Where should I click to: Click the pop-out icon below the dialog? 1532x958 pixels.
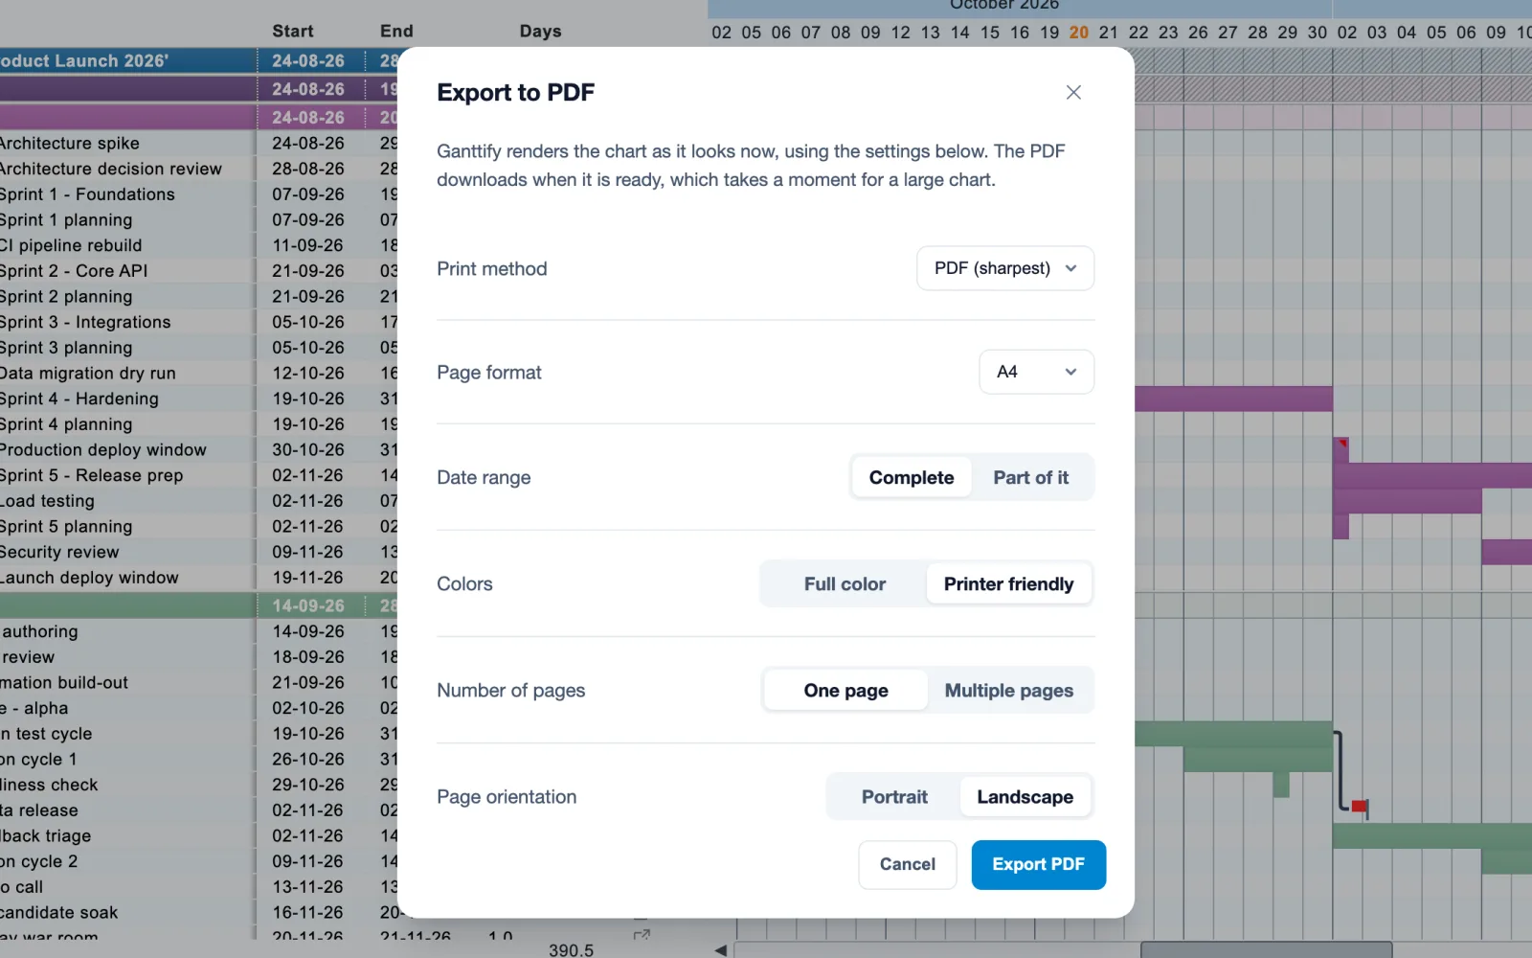point(642,935)
